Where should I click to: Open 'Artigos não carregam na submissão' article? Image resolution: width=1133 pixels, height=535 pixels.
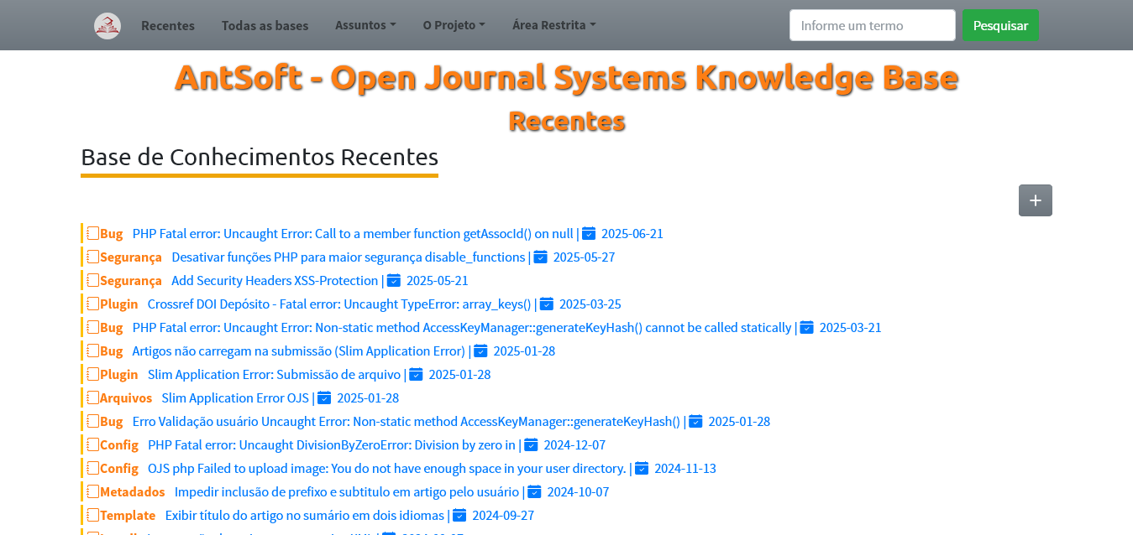pos(299,351)
